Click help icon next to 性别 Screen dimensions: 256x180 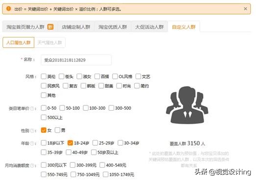point(32,131)
